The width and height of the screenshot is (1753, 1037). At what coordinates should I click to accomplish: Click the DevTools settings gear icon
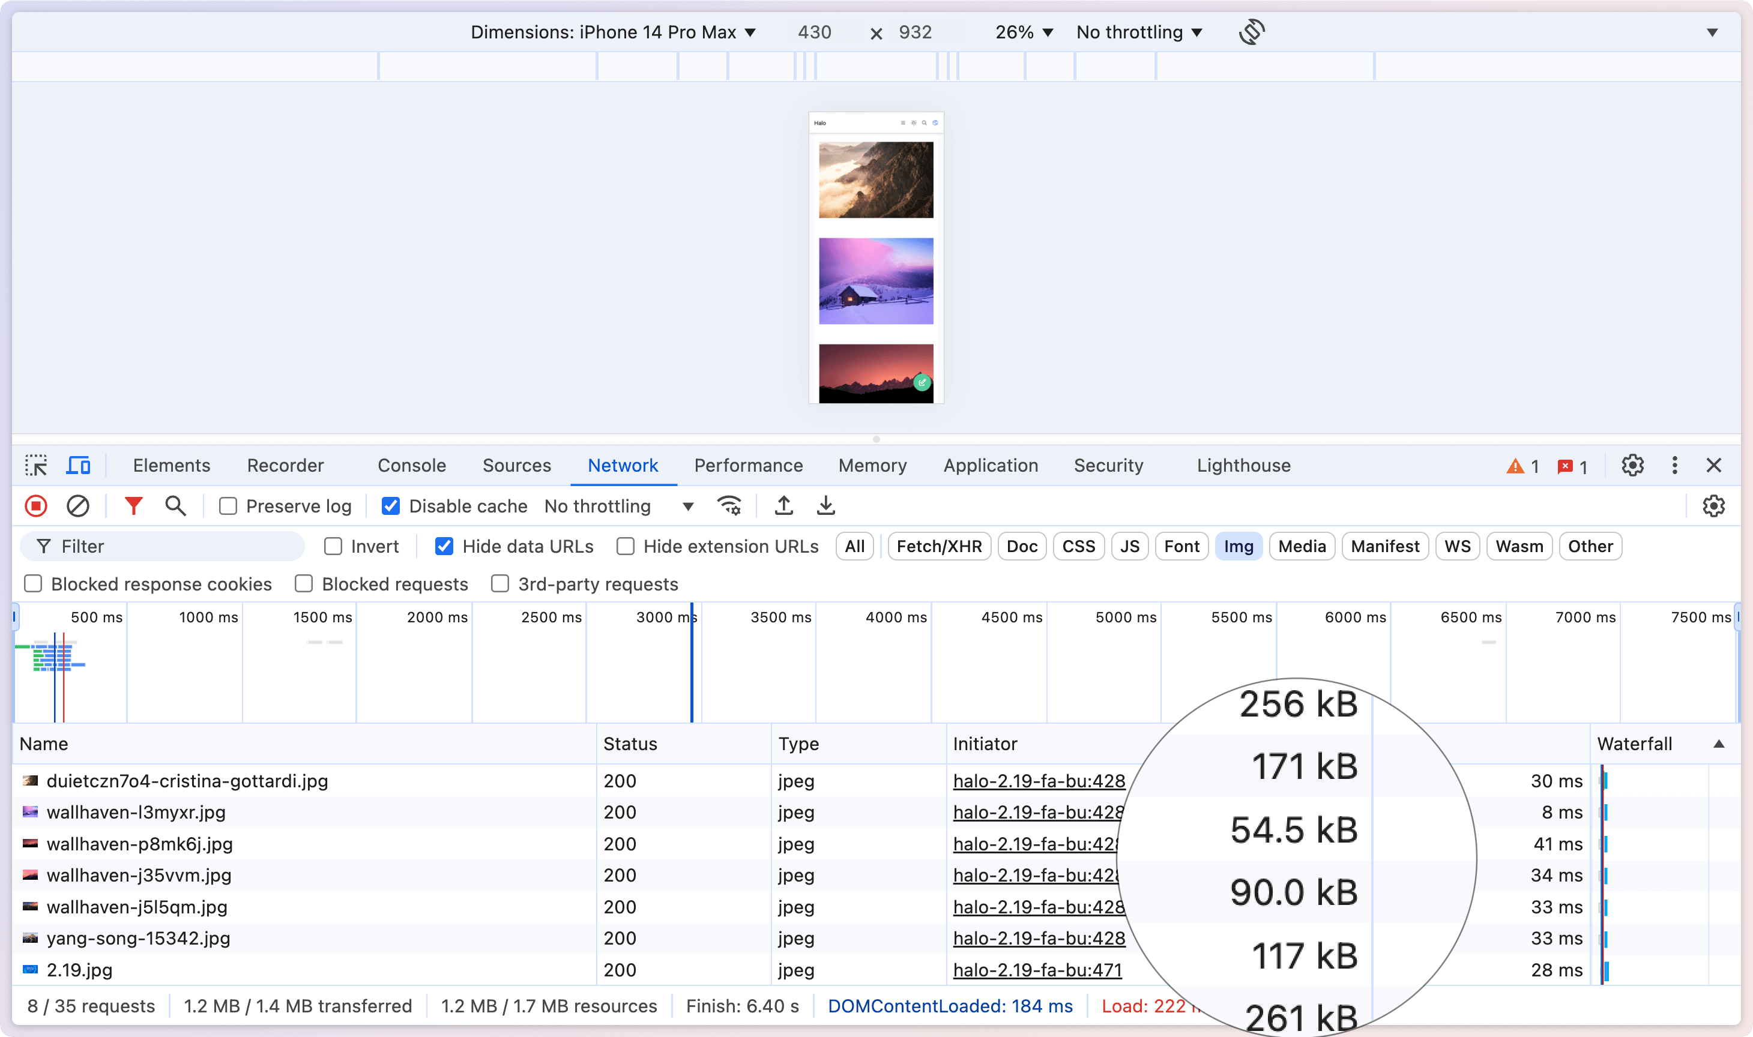(1632, 466)
